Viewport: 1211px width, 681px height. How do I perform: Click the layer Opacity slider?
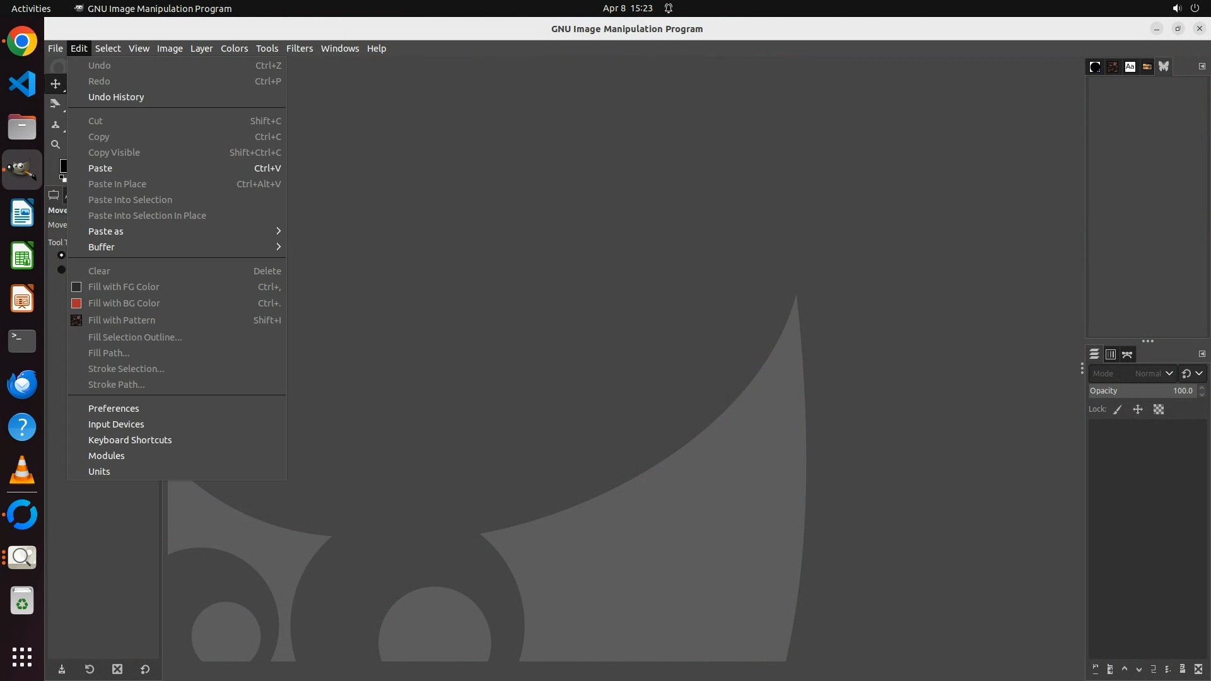[1135, 391]
